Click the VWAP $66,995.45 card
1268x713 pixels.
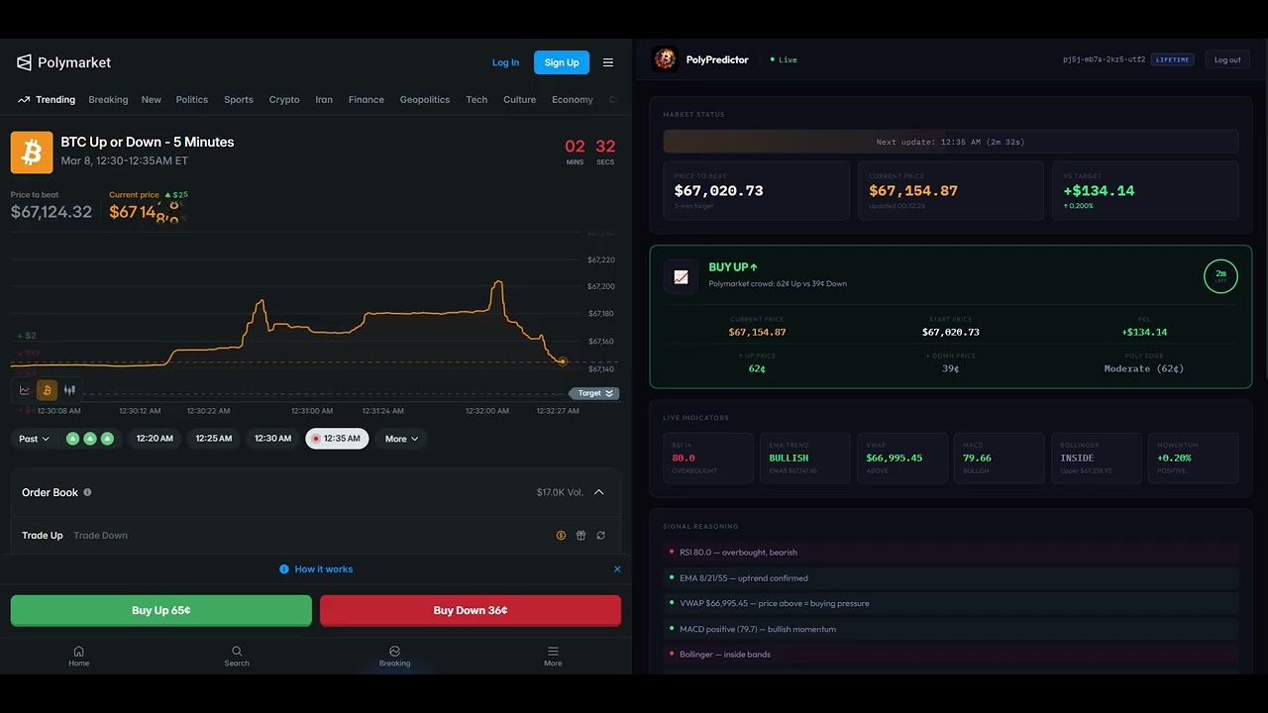902,458
